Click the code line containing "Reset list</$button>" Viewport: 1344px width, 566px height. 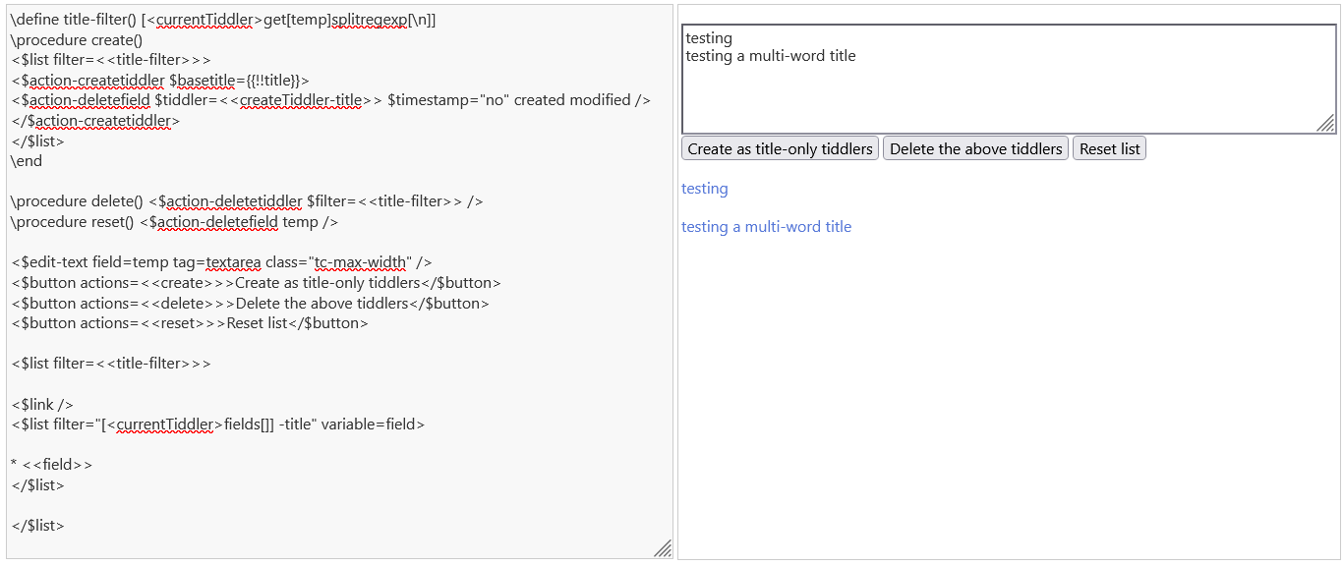(190, 323)
